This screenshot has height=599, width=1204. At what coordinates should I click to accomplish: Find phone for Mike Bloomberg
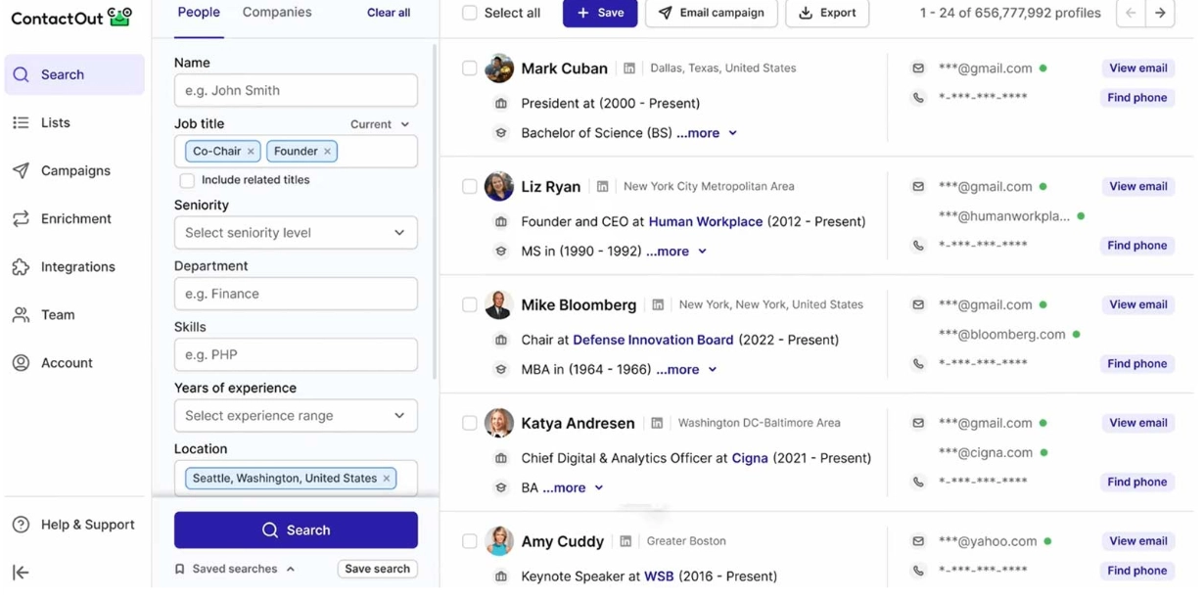tap(1136, 365)
